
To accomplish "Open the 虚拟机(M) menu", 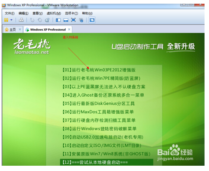I will pos(54,13).
